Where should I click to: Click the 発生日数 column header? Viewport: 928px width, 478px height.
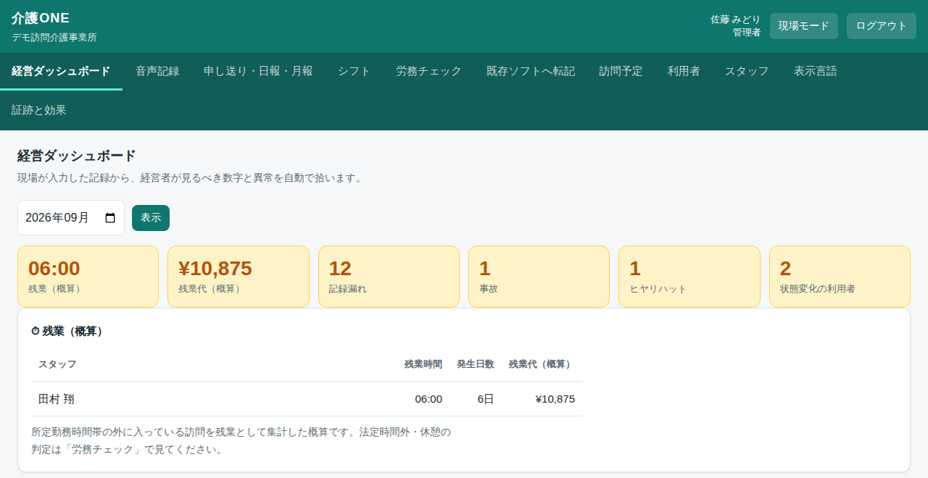pos(476,364)
